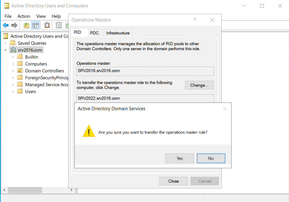
Task: Select Users in the tree
Action: (x=31, y=91)
